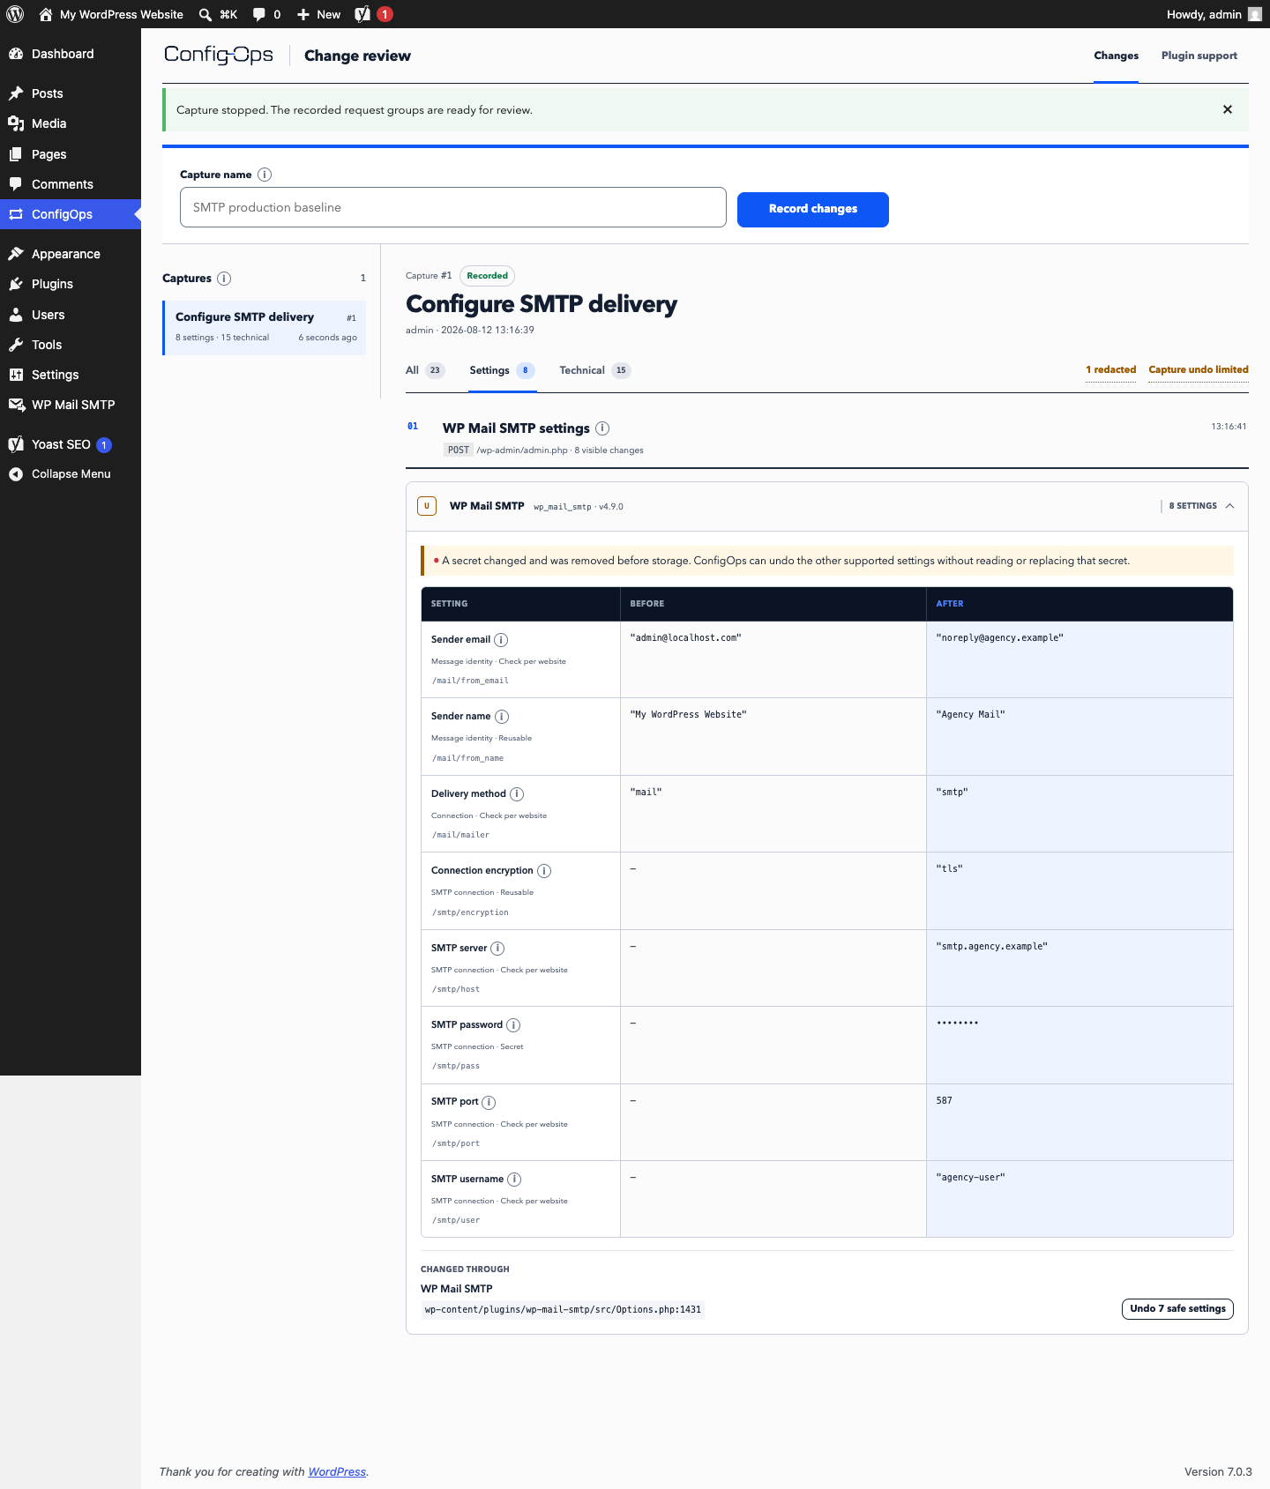Click the Recorded status badge
Image resolution: width=1270 pixels, height=1489 pixels.
pyautogui.click(x=487, y=276)
